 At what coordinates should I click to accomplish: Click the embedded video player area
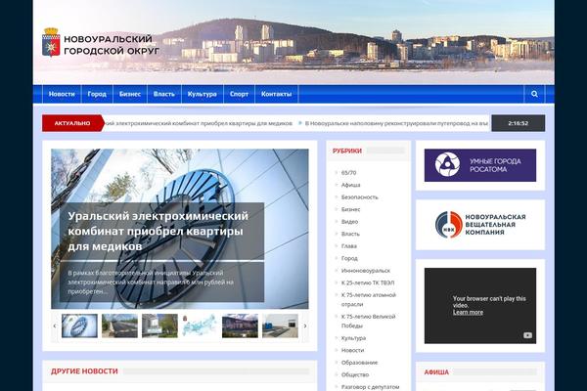pos(480,306)
